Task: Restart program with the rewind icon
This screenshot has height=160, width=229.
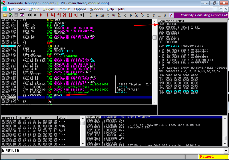Action: [29, 15]
